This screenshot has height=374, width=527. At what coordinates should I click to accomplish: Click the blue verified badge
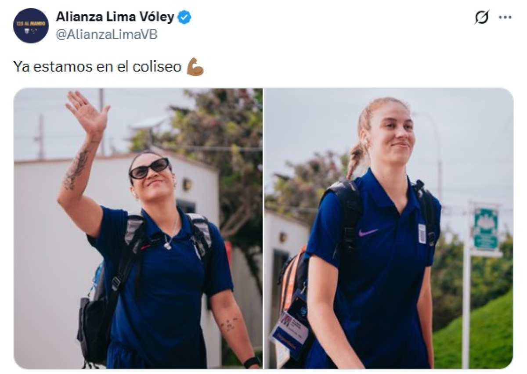(x=184, y=18)
